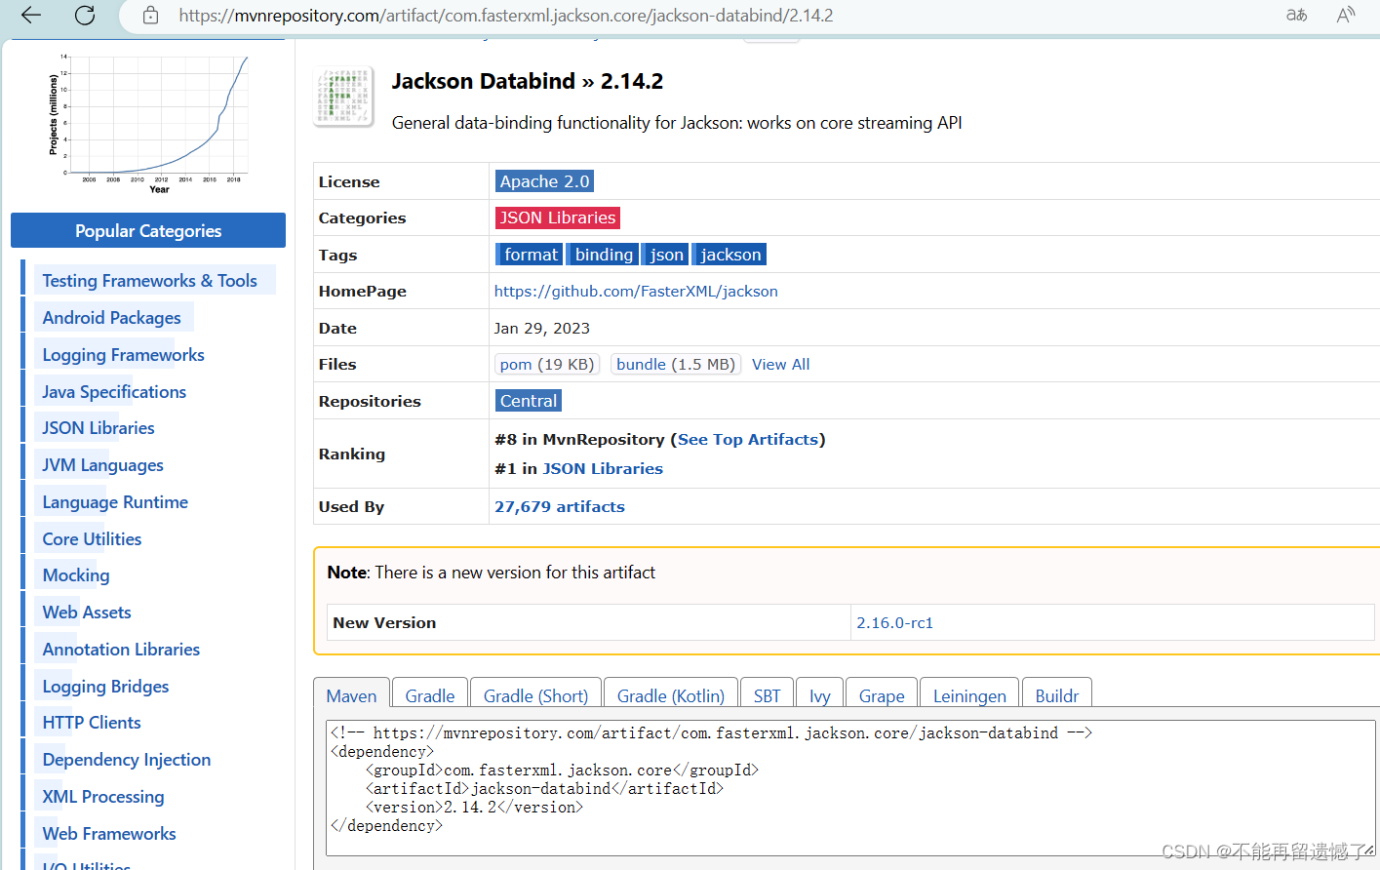
Task: Select the json tag
Action: tap(666, 255)
